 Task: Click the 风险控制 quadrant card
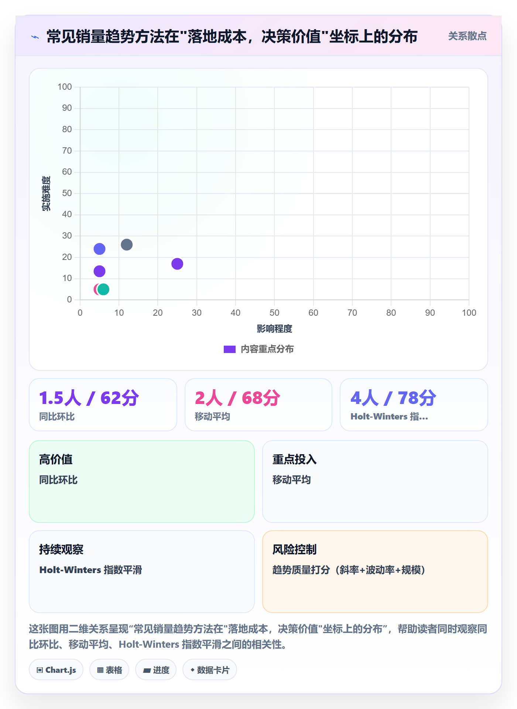pyautogui.click(x=375, y=572)
